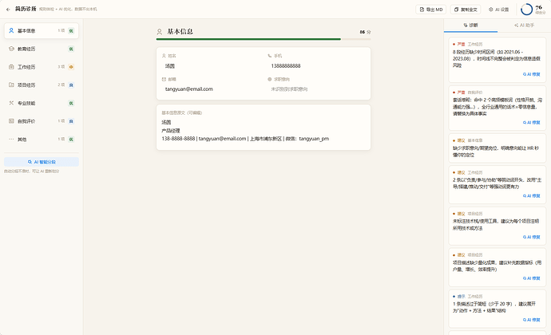Click AI 修复 on the 严重 自我评价 card
This screenshot has height=335, width=551.
pos(531,123)
